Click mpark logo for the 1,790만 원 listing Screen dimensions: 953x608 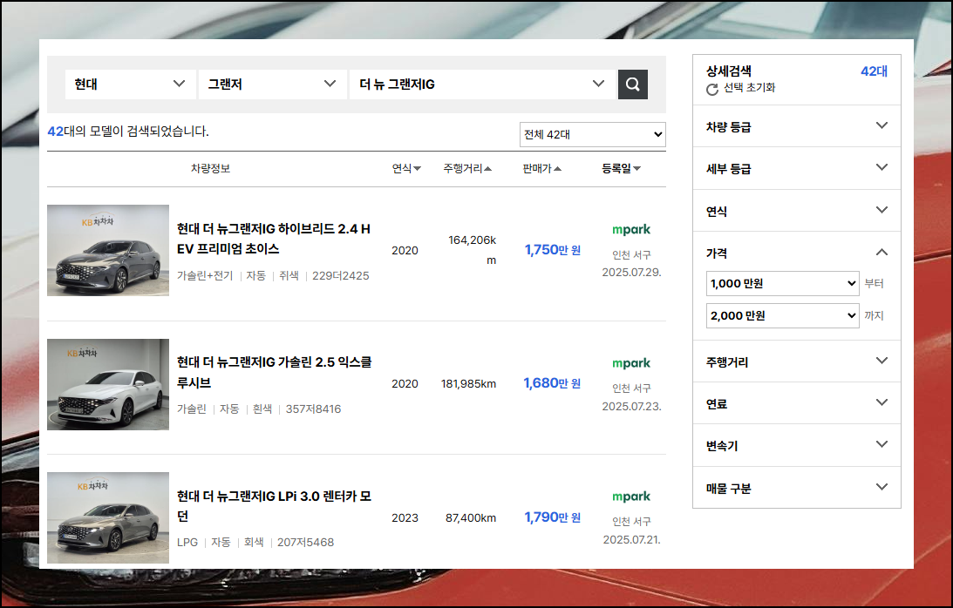pos(631,497)
